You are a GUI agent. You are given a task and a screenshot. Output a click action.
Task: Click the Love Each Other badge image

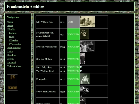13,82
